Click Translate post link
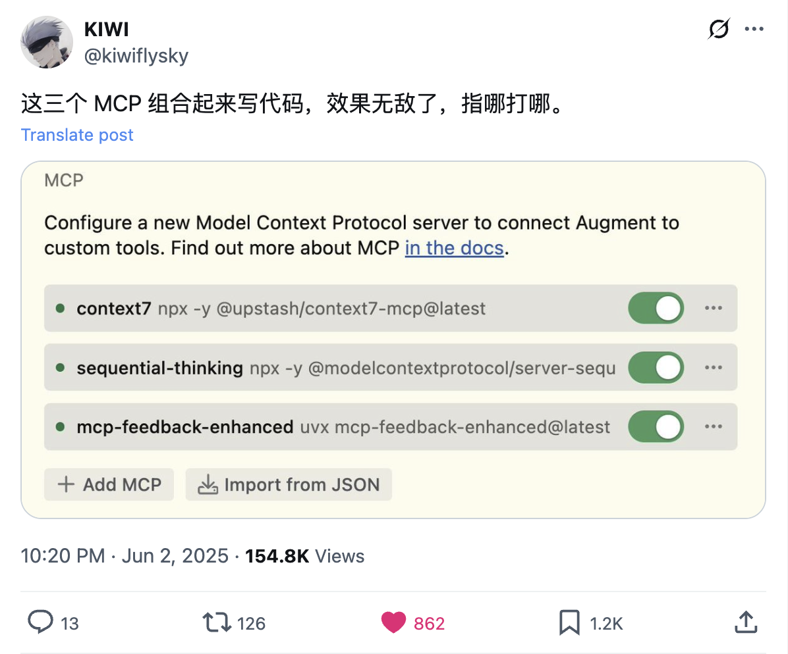Image resolution: width=788 pixels, height=654 pixels. [77, 135]
